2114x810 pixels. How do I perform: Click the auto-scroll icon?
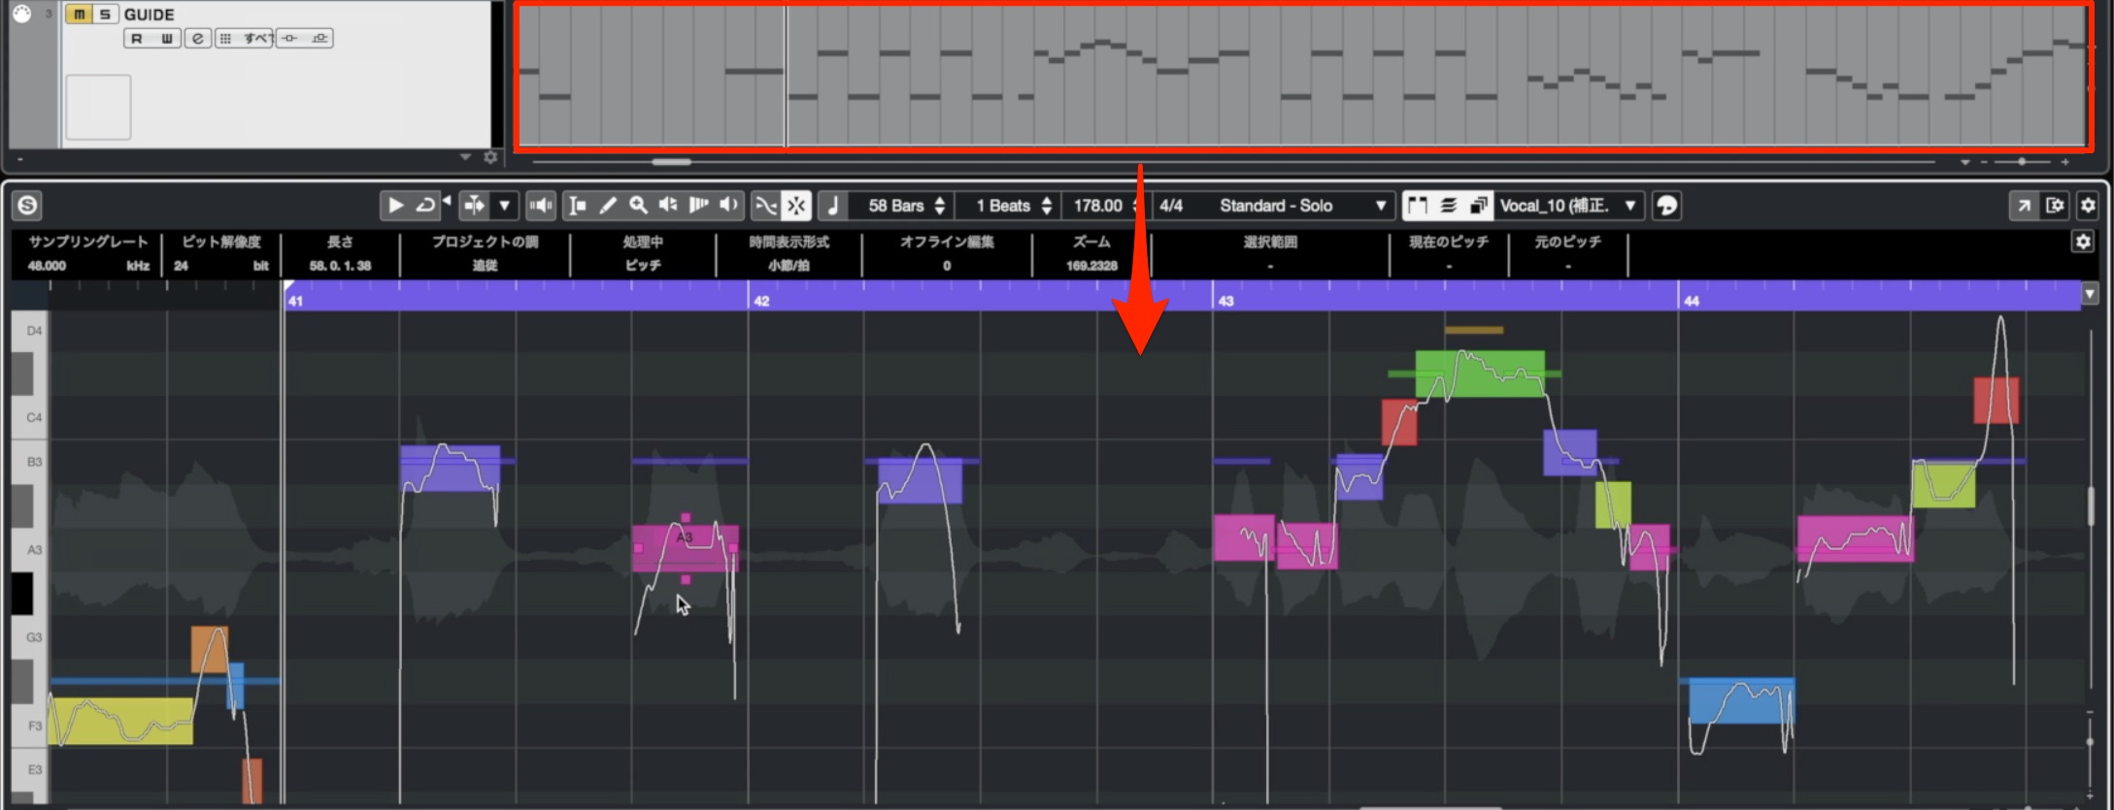(474, 205)
